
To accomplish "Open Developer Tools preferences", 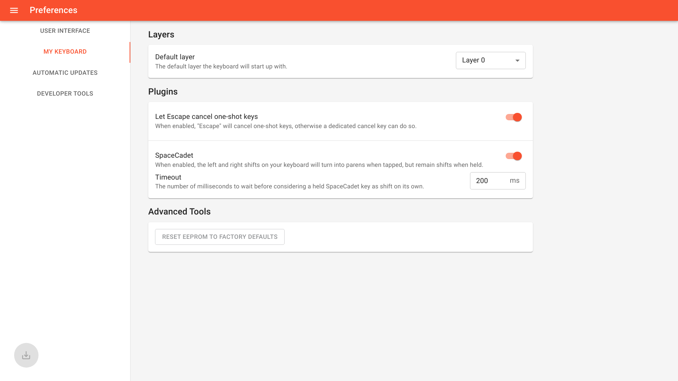I will (65, 93).
